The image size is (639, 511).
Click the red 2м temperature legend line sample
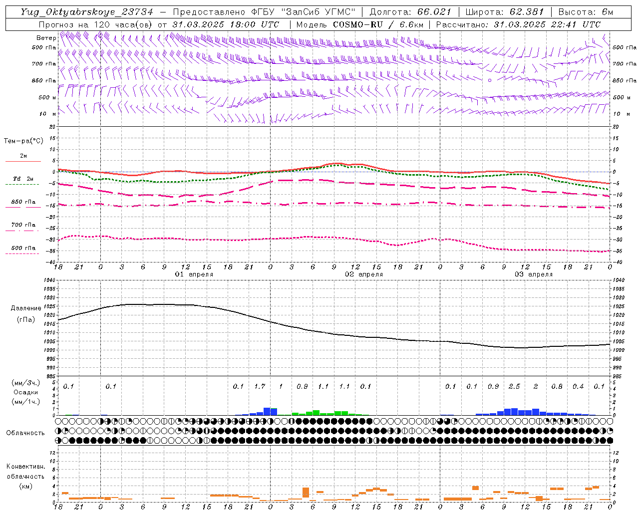(23, 162)
